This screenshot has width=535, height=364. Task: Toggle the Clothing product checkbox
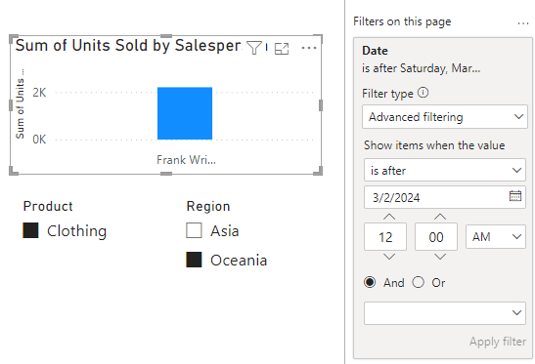coord(30,230)
